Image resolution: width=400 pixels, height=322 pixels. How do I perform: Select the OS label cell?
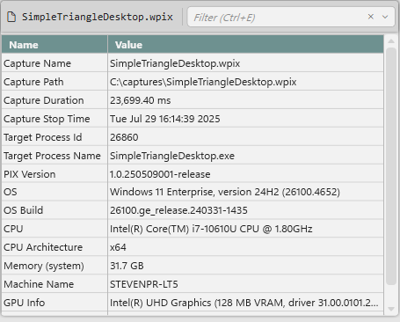(x=55, y=192)
